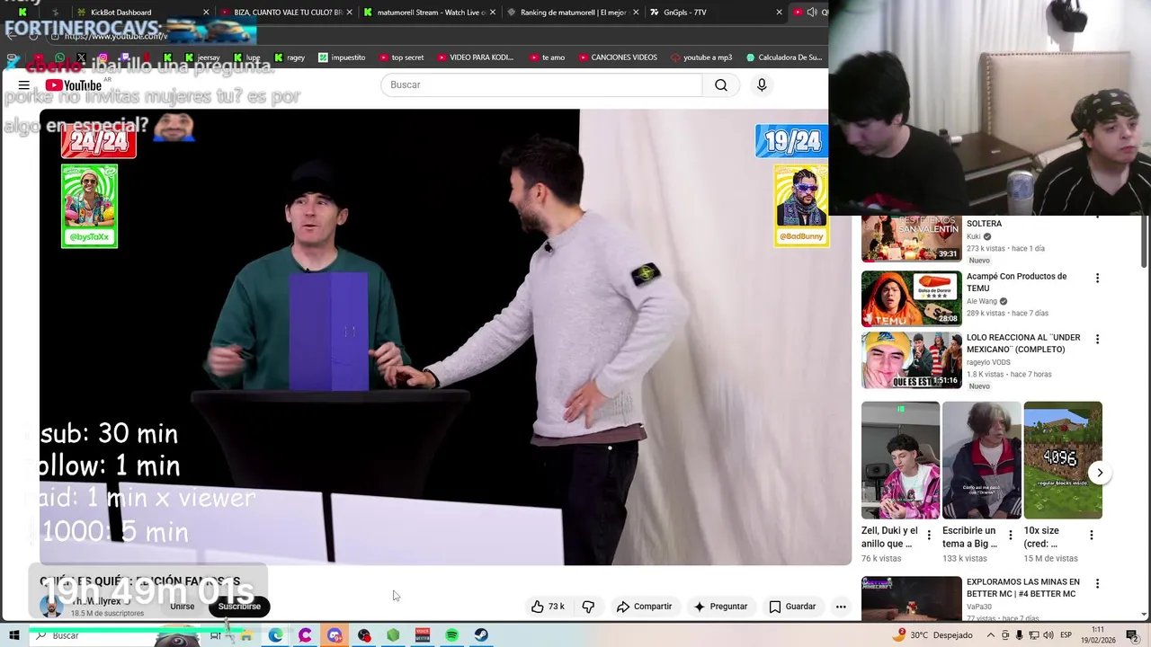Open top secret bookmark
Viewport: 1151px width, 647px height.
401,58
